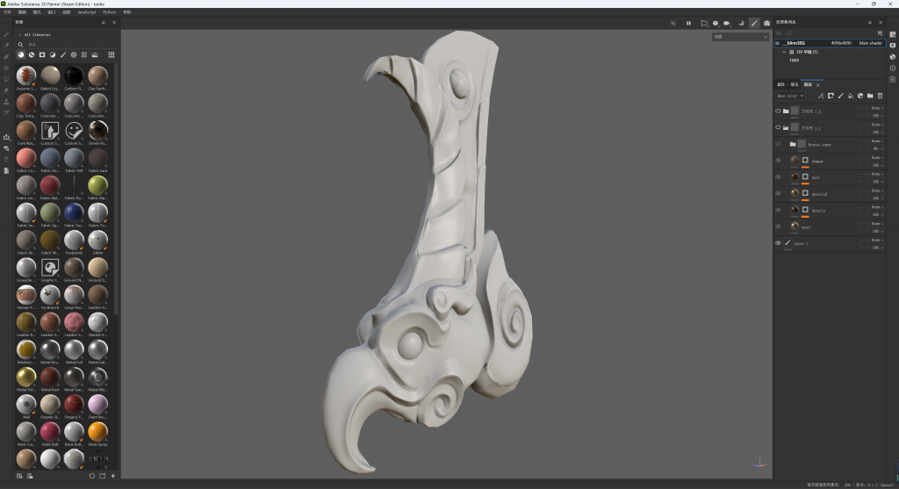
Task: Select the brush paint mode icon in viewport toolbar
Action: click(754, 23)
